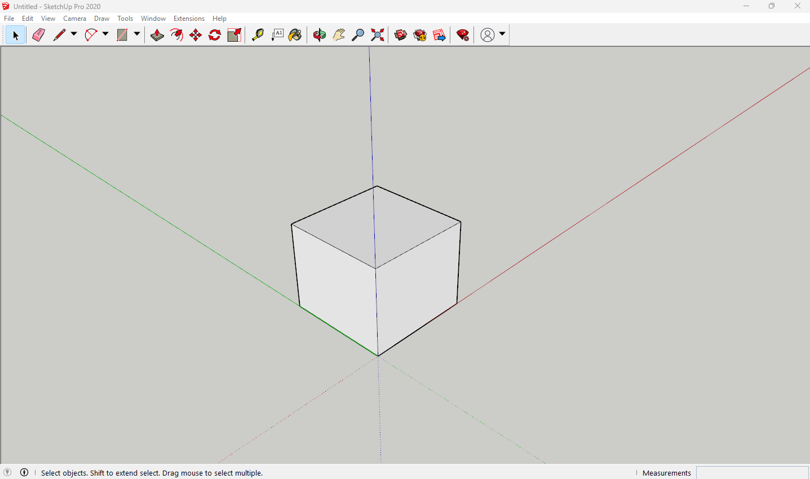
Task: Select the Push/Pull tool
Action: [x=157, y=34]
